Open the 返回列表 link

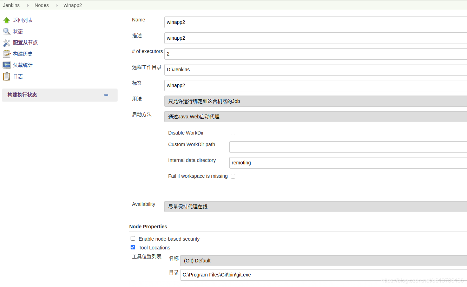pos(23,20)
